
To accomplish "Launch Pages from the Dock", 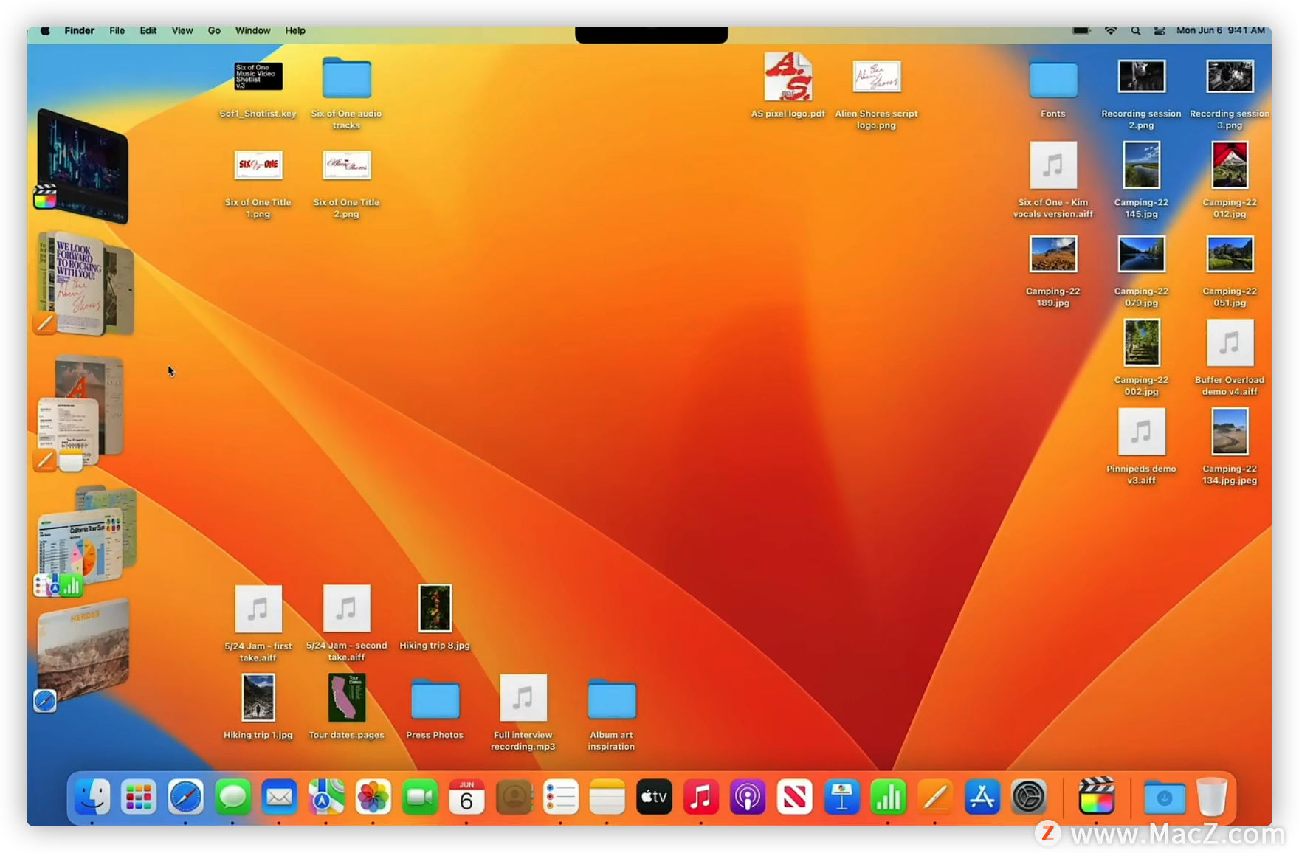I will click(x=935, y=797).
